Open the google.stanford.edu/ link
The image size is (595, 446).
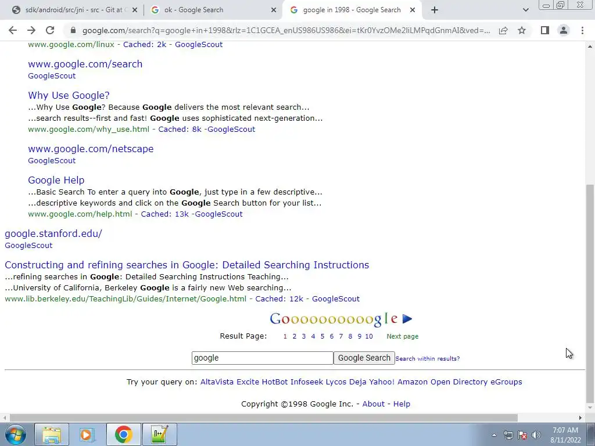tap(53, 233)
